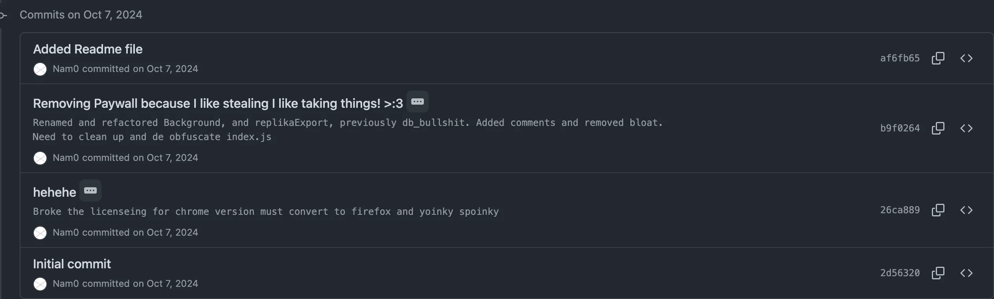This screenshot has width=994, height=299.
Task: Open commit hash b9f0264
Action: click(900, 128)
